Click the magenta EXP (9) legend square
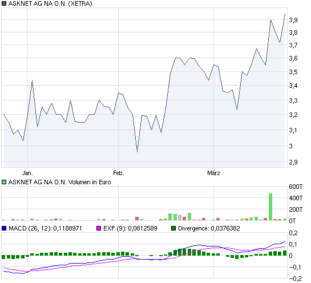 click(x=99, y=228)
